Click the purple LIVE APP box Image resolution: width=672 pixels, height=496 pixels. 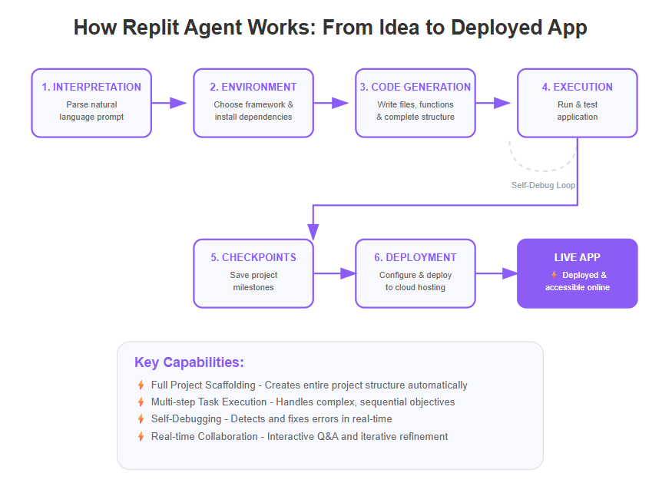pyautogui.click(x=578, y=273)
